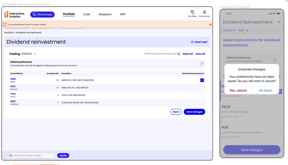Click the Need help question mark icon
The height and width of the screenshot is (165, 288).
[192, 42]
